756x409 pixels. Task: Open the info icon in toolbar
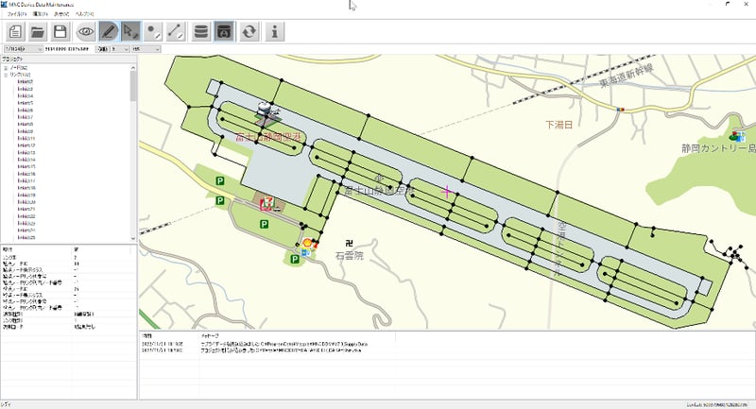point(274,32)
